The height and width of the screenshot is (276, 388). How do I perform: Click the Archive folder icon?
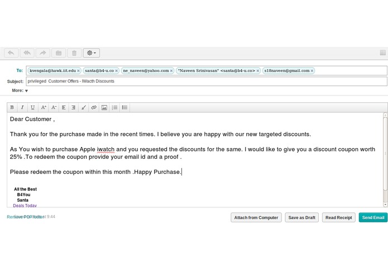tap(59, 53)
